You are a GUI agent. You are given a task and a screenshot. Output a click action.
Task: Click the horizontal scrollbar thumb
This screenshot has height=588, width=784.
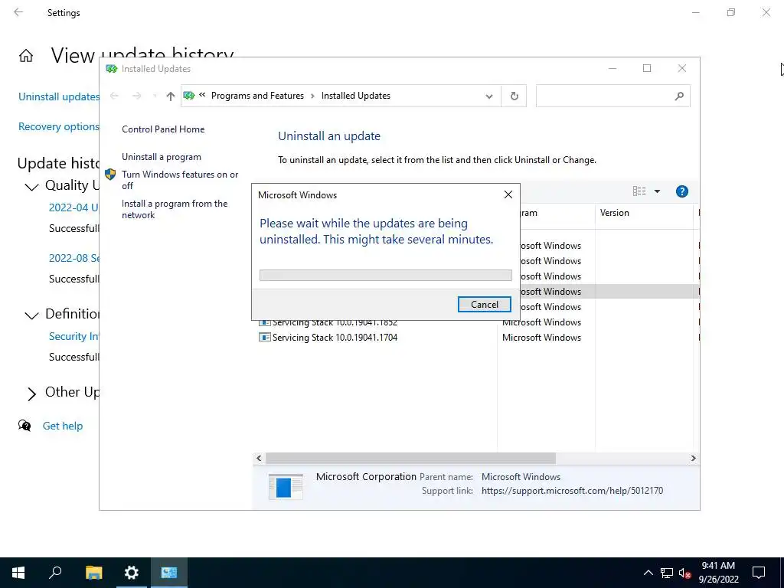tap(410, 458)
